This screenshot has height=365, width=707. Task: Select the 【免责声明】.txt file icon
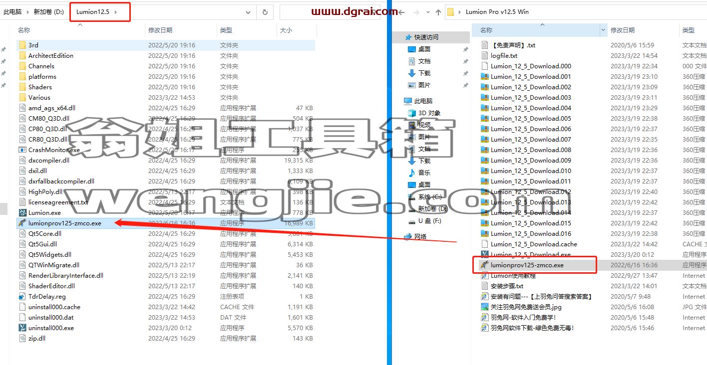click(484, 45)
